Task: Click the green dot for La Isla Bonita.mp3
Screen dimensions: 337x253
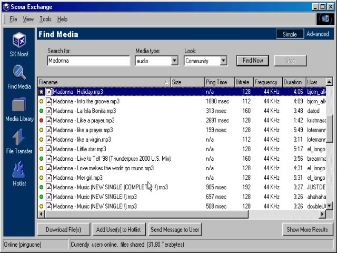Action: 41,111
